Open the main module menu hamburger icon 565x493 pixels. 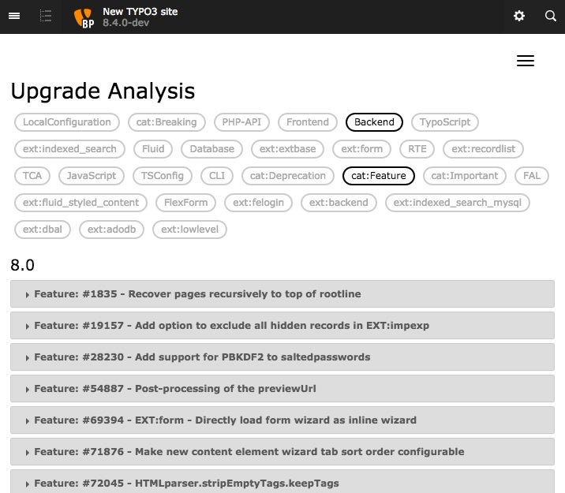(x=14, y=16)
